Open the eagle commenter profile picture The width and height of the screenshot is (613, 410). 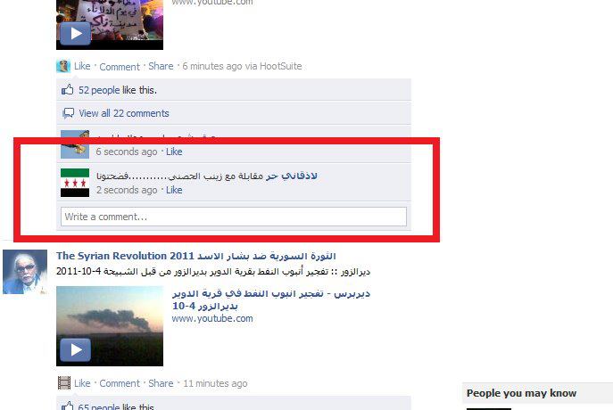pos(75,144)
